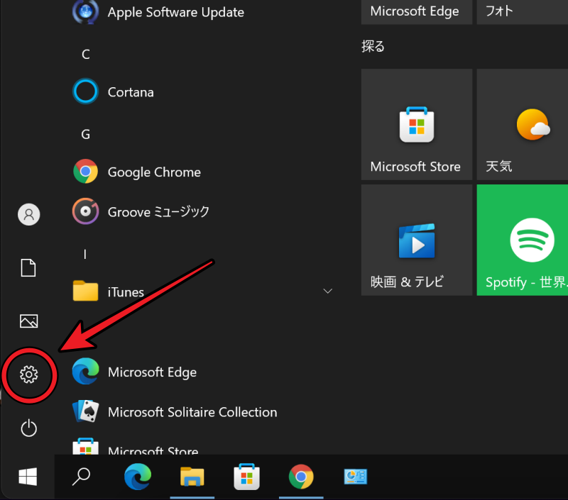The height and width of the screenshot is (500, 568).
Task: Expand the iTunes folder chevron
Action: tap(327, 291)
